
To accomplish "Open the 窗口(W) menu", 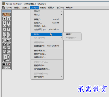I will pyautogui.click(x=60, y=8).
